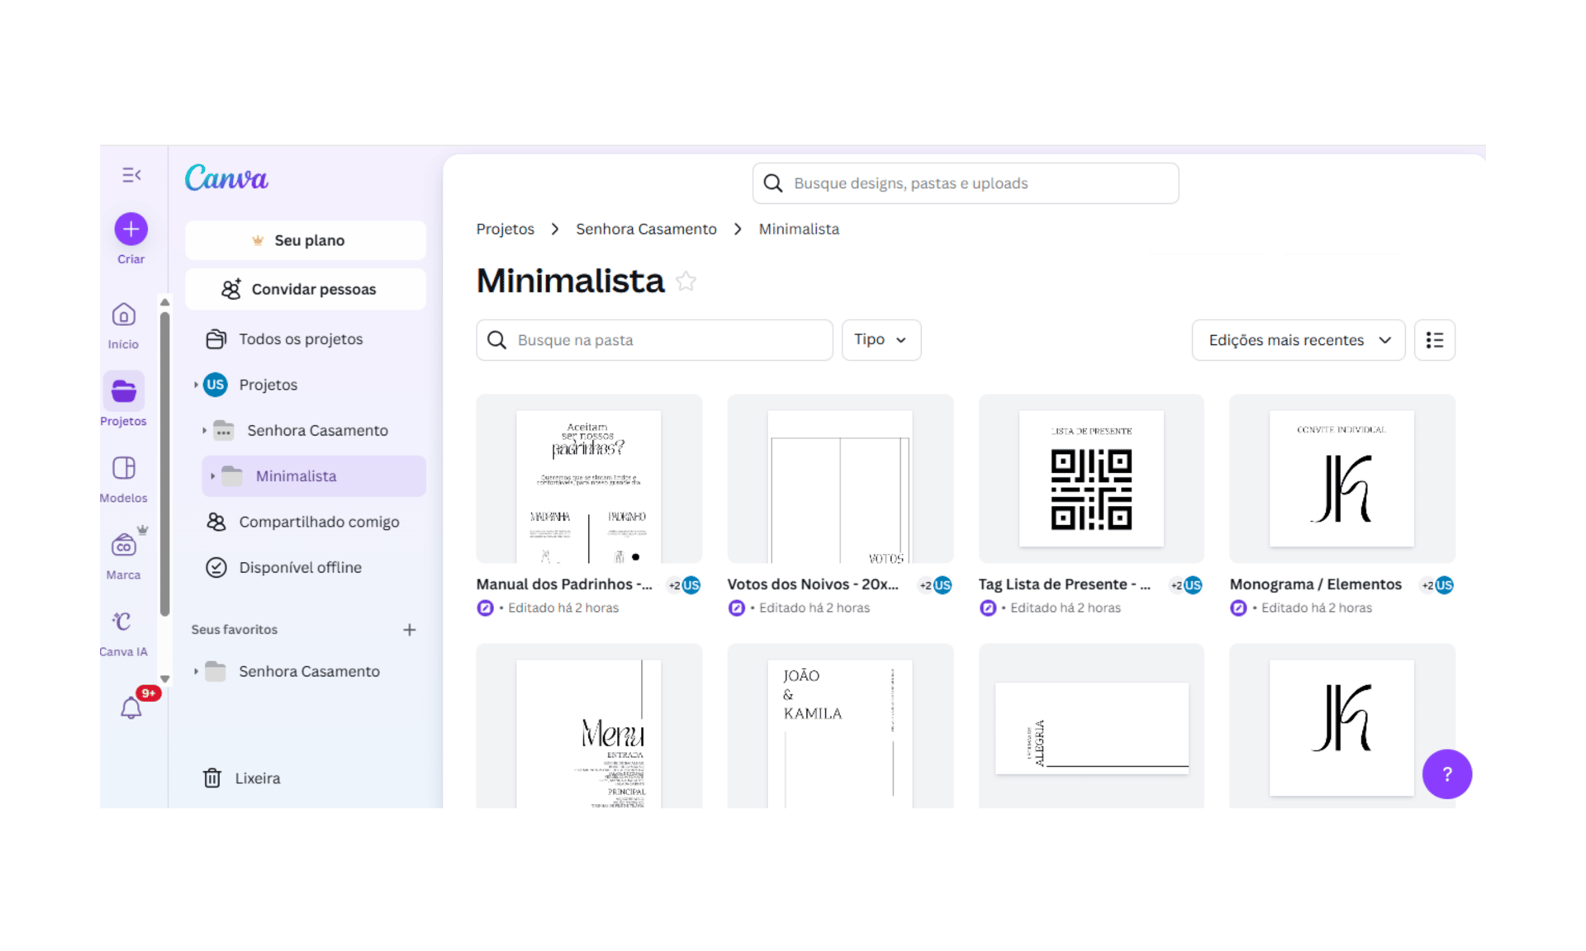Select Compartilhado comigo in sidebar
1586x951 pixels.
pyautogui.click(x=318, y=522)
